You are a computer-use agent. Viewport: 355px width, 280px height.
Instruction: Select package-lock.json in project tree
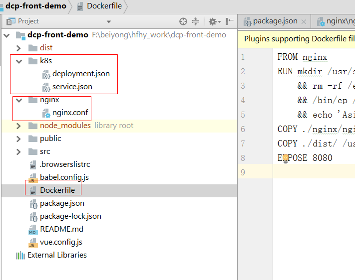[x=70, y=216]
